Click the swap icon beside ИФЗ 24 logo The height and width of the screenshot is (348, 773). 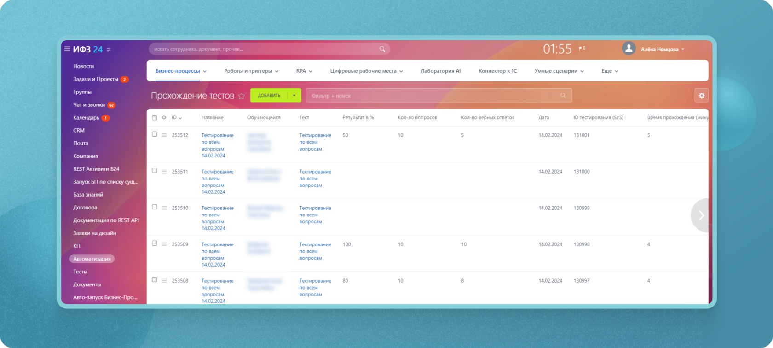[109, 49]
